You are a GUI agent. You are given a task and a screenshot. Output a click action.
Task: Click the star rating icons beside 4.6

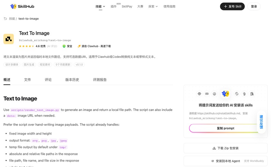tap(26, 46)
